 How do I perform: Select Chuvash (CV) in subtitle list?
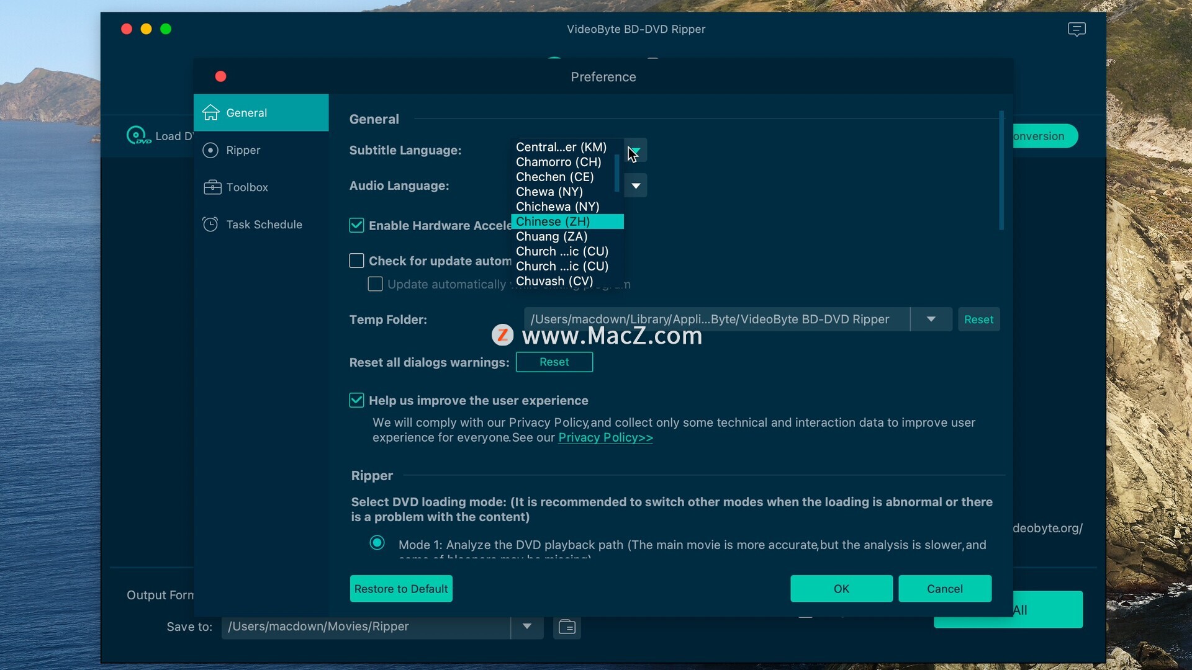(x=554, y=281)
